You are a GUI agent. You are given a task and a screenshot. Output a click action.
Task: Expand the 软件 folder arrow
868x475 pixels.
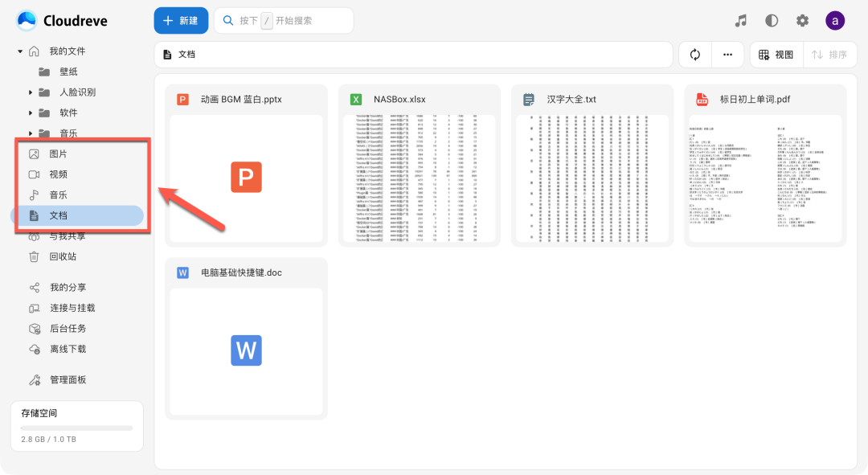31,113
